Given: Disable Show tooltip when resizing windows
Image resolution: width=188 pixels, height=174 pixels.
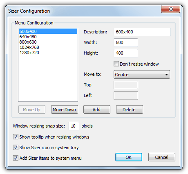Looking at the screenshot, I should pos(16,137).
